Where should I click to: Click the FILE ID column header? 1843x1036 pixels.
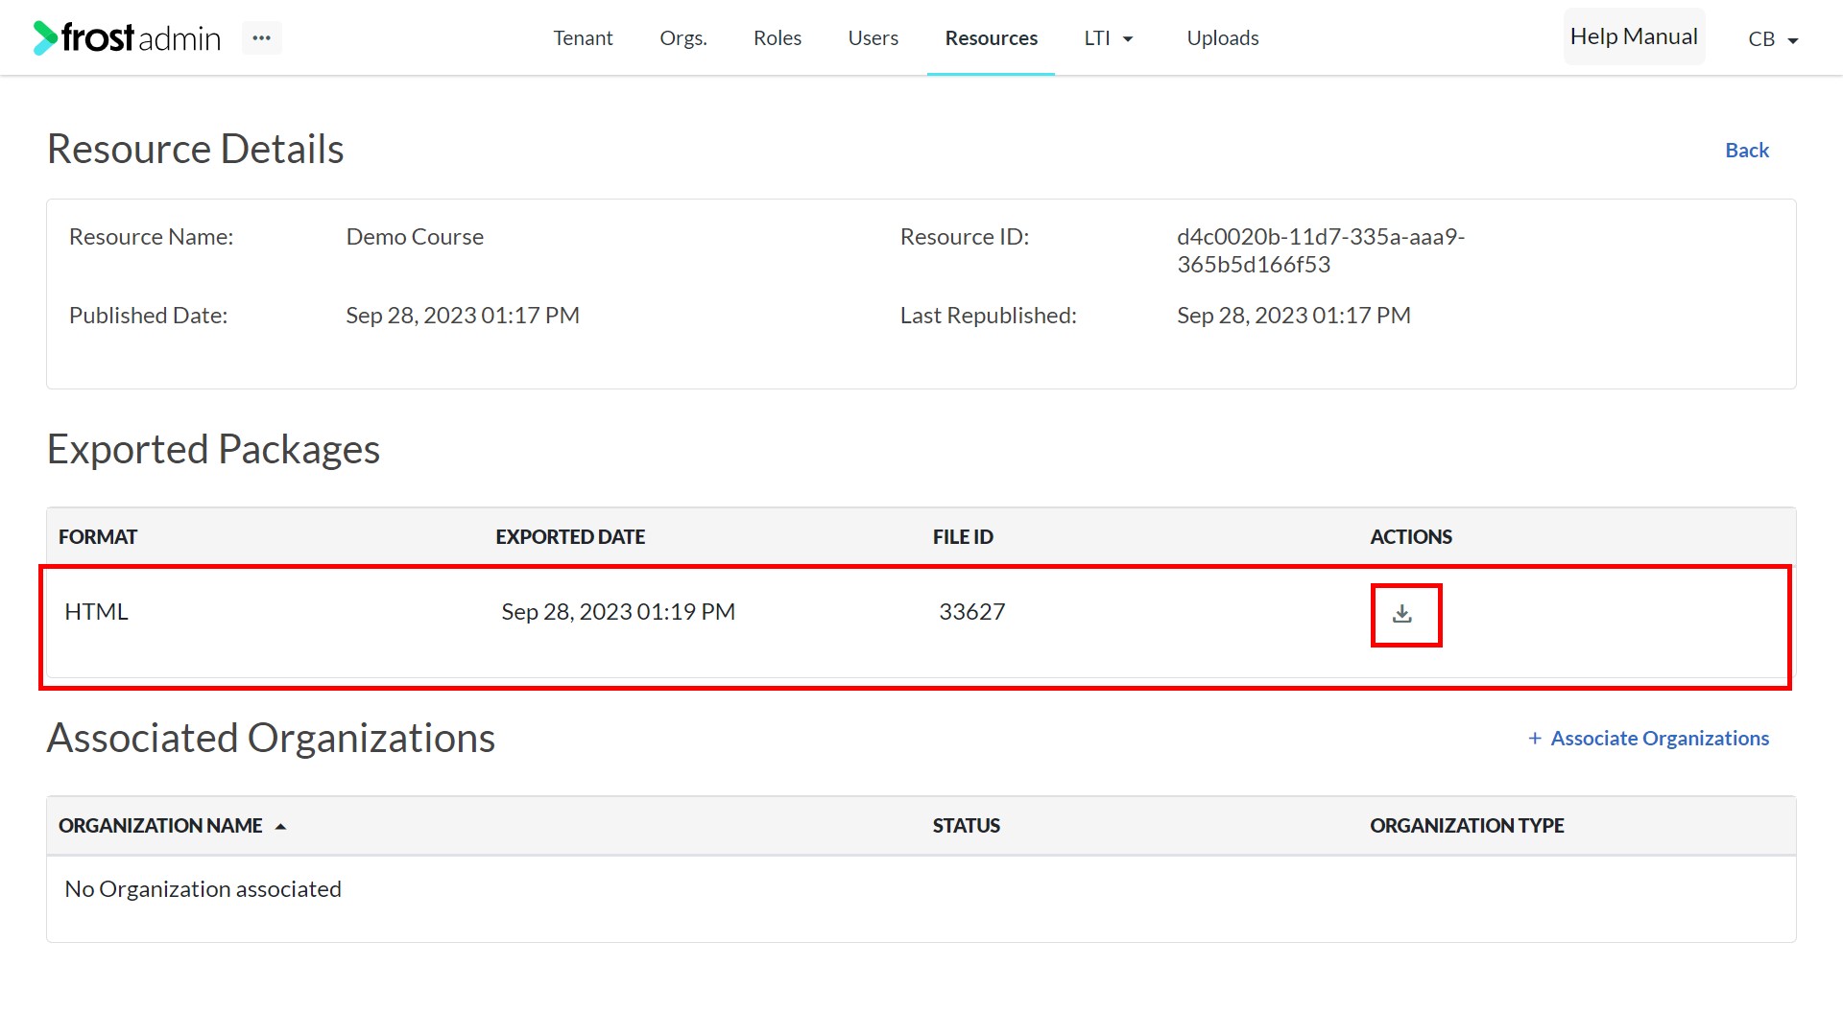click(x=963, y=537)
